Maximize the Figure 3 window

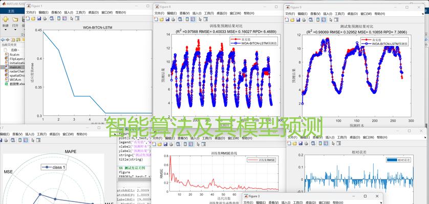tap(365, 196)
